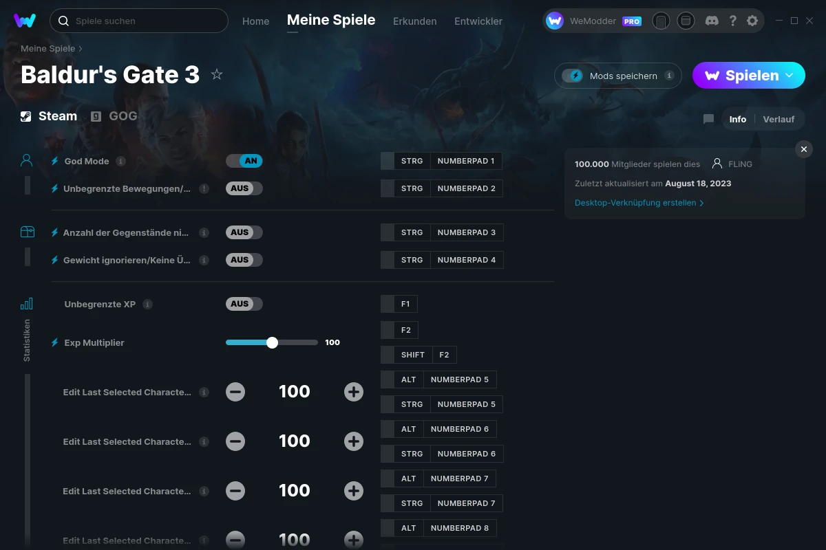Open the Verlauf tab
826x550 pixels.
779,119
